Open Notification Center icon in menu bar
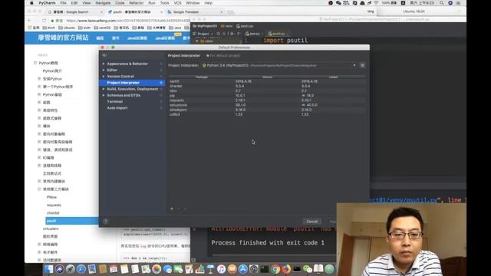The image size is (491, 276). pyautogui.click(x=459, y=3)
